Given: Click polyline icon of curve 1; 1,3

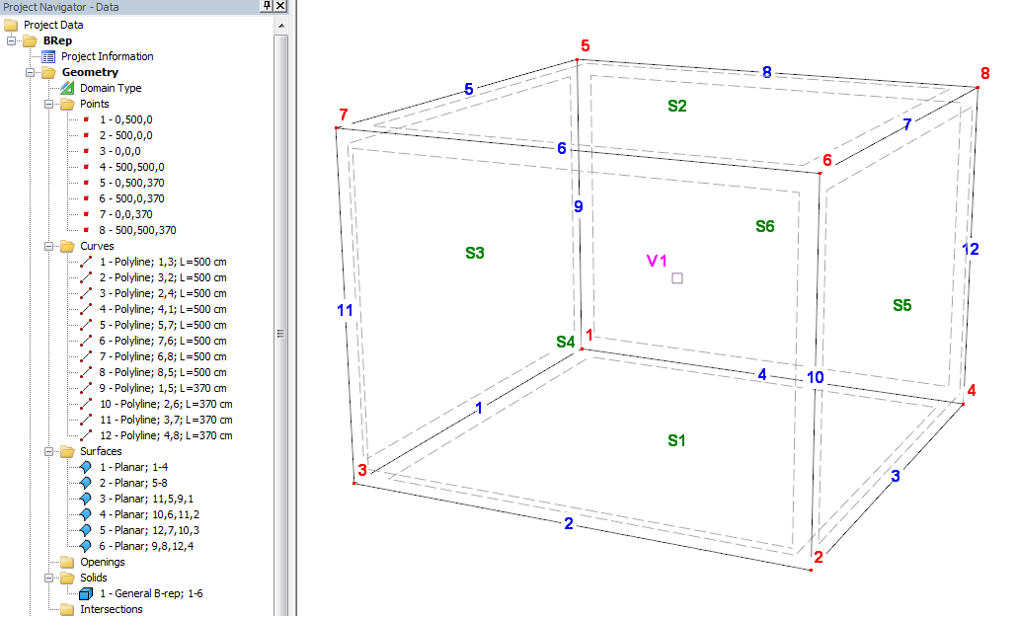Looking at the screenshot, I should pos(86,262).
